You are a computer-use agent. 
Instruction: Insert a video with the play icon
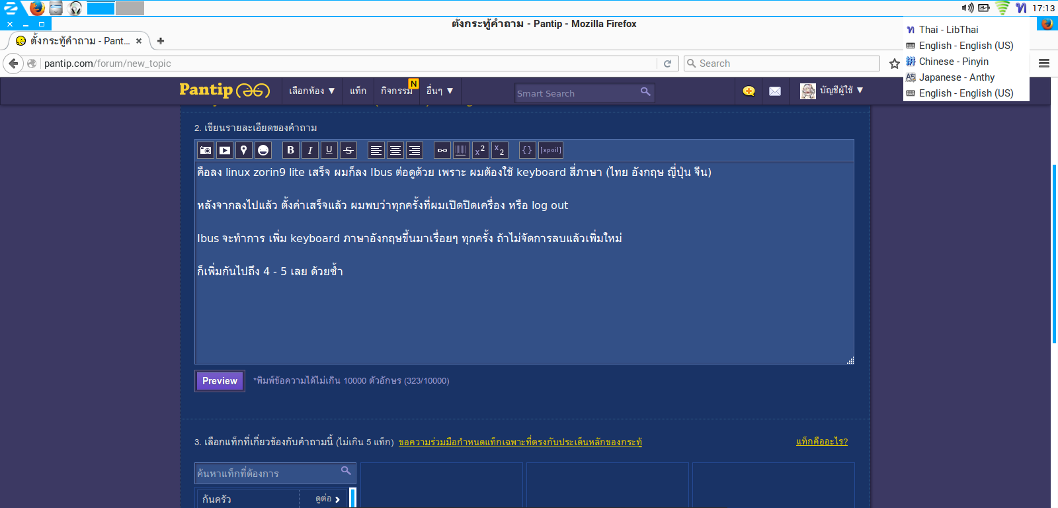(x=225, y=150)
